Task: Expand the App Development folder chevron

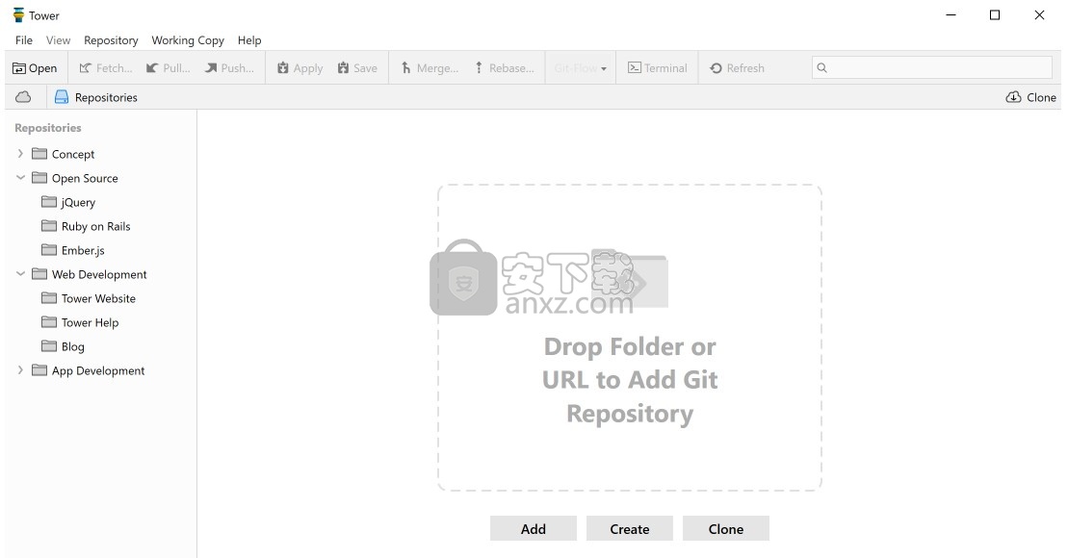Action: (20, 370)
